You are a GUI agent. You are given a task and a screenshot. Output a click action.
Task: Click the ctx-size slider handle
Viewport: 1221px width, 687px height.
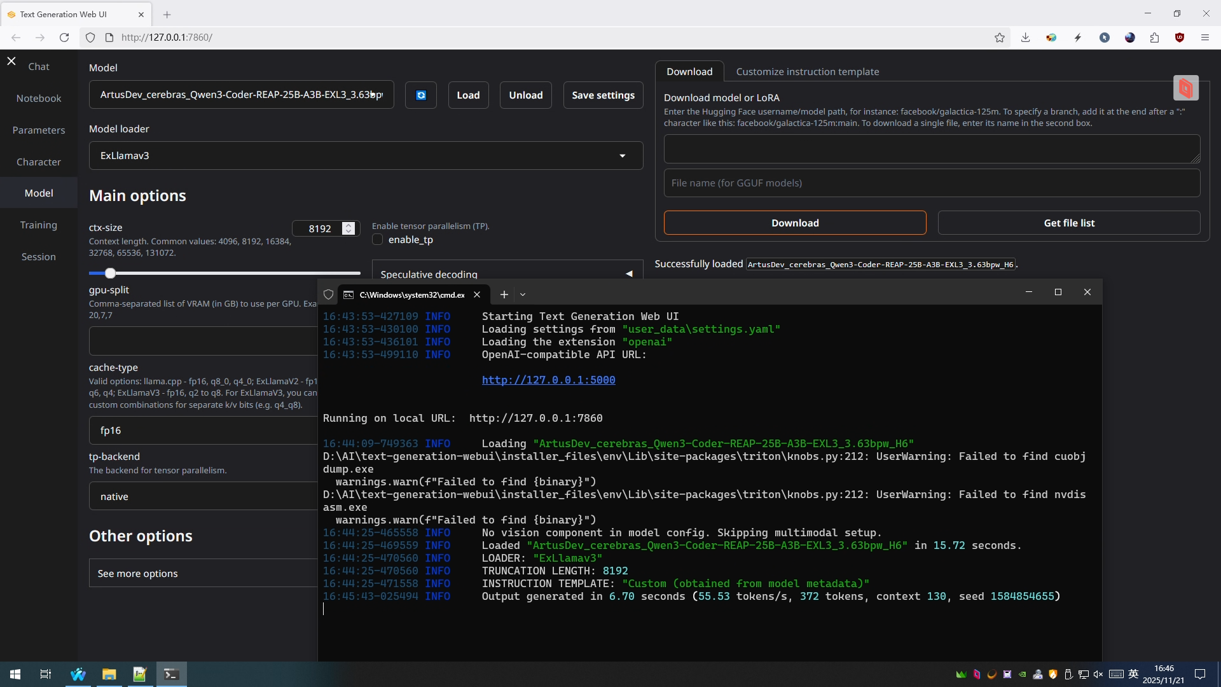[110, 274]
